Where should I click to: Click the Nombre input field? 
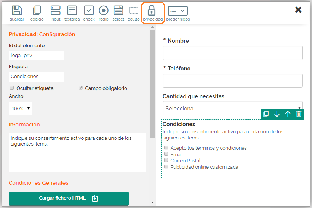point(233,53)
